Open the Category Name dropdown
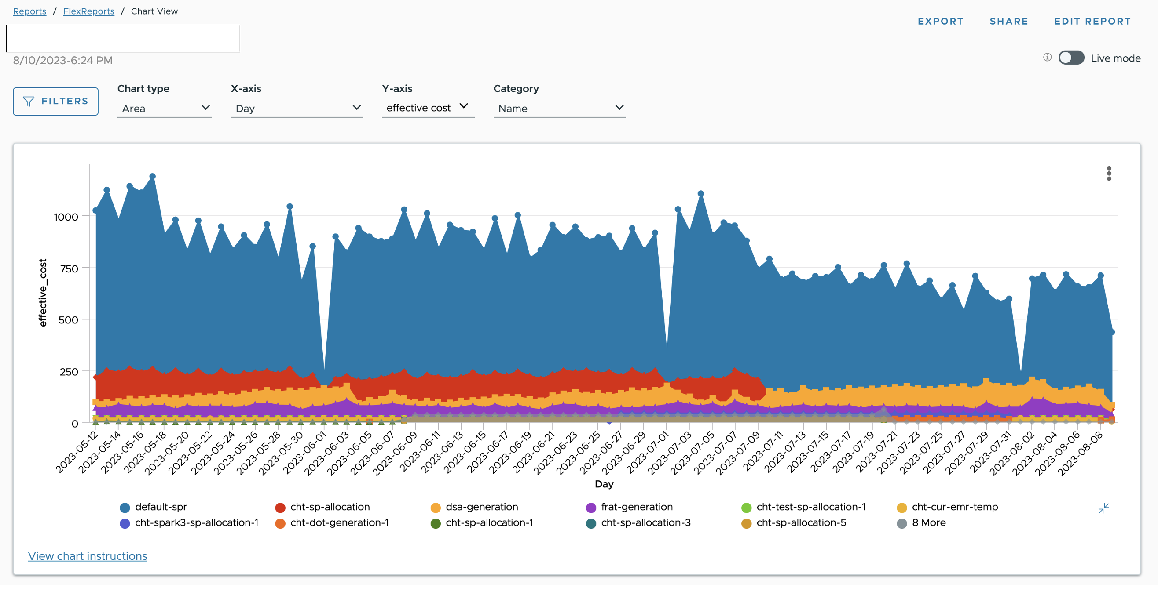Screen dimensions: 1158x595 [x=559, y=108]
